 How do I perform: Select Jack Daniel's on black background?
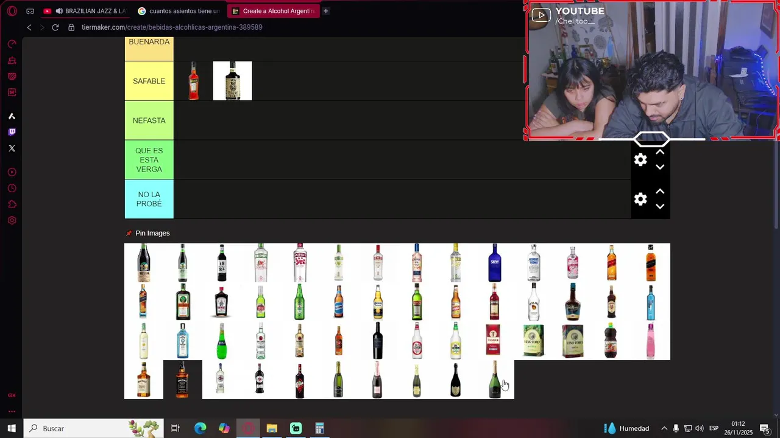(x=183, y=380)
